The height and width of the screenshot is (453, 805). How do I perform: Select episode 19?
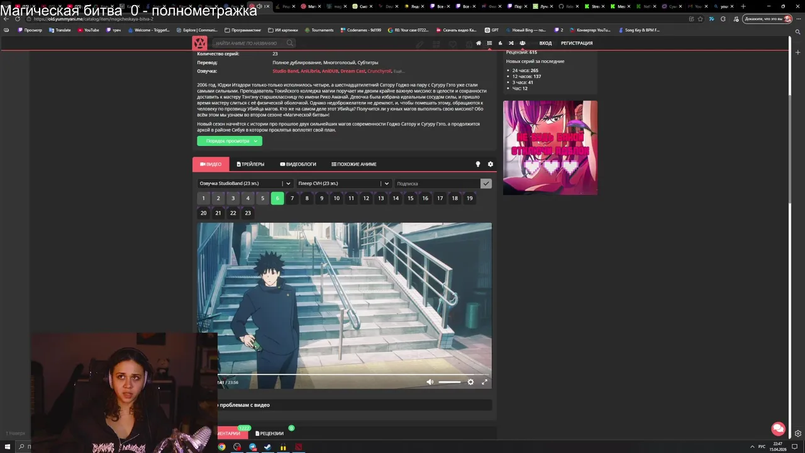[x=469, y=198]
